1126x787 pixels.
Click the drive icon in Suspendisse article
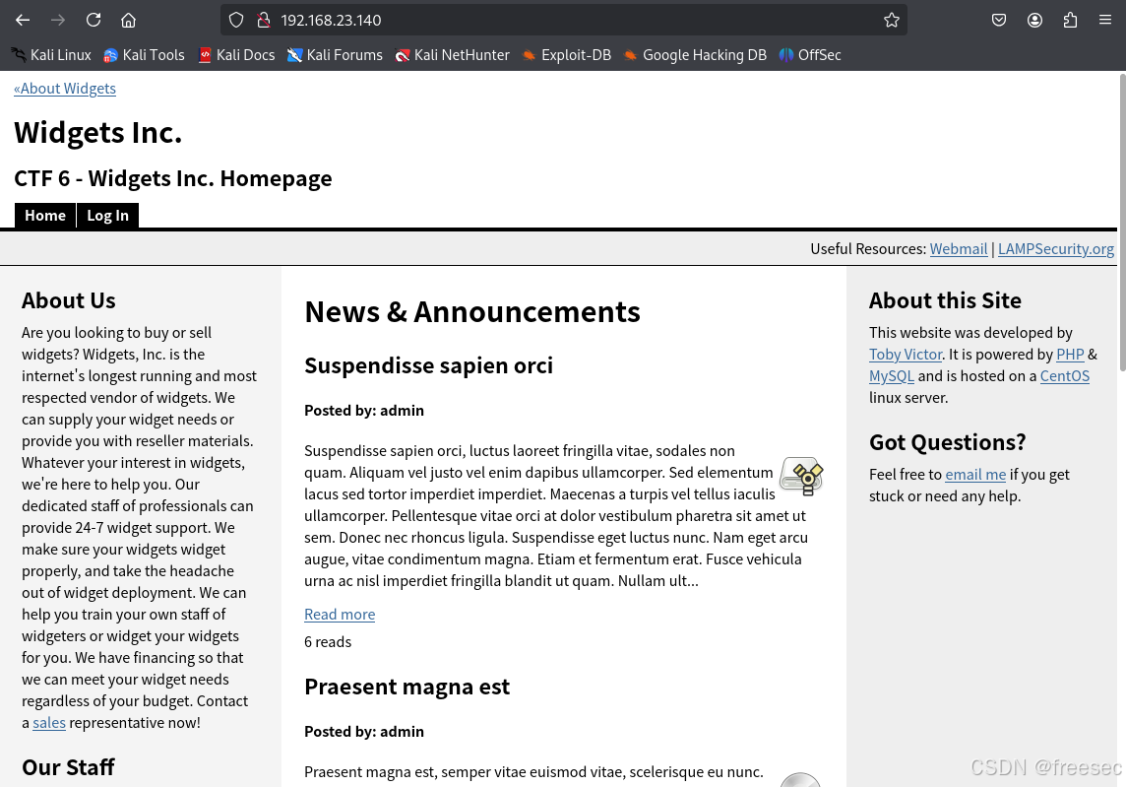801,476
